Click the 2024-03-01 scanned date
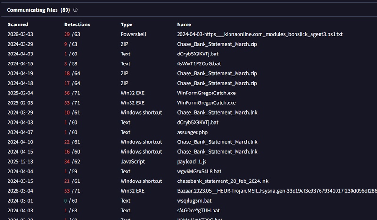The height and width of the screenshot is (220, 377). [20, 201]
